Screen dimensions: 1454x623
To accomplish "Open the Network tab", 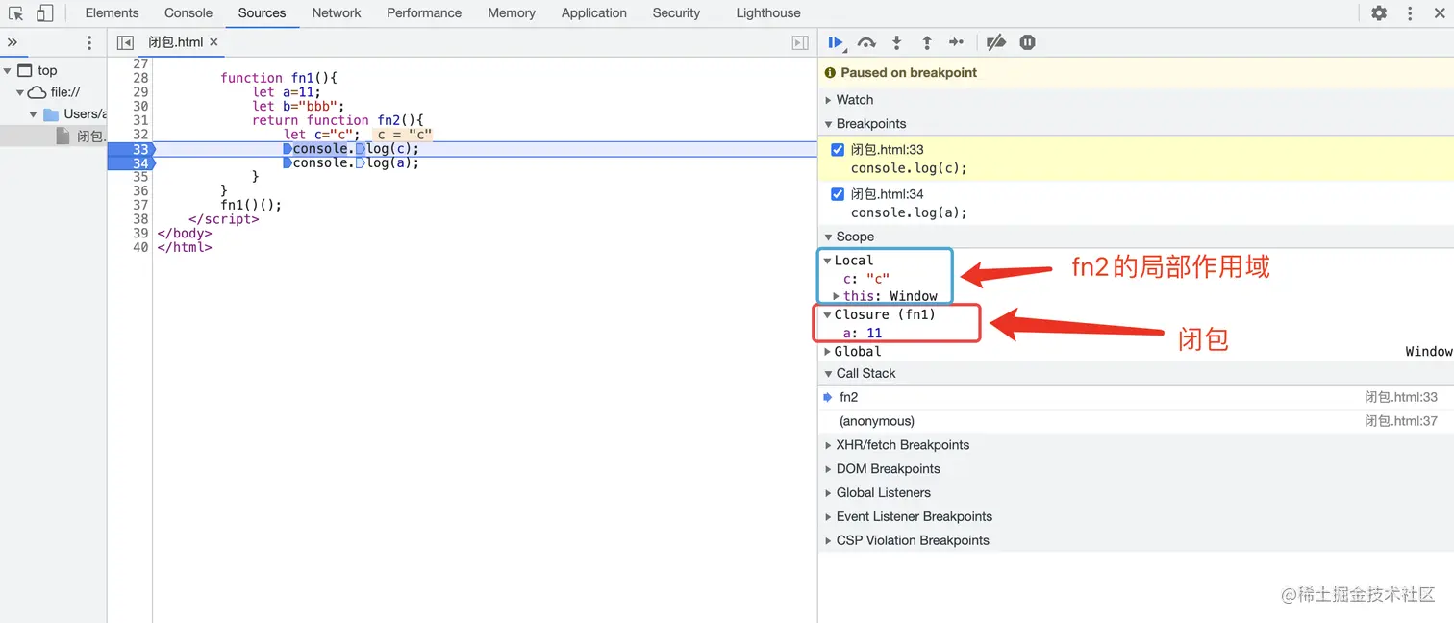I will click(337, 13).
